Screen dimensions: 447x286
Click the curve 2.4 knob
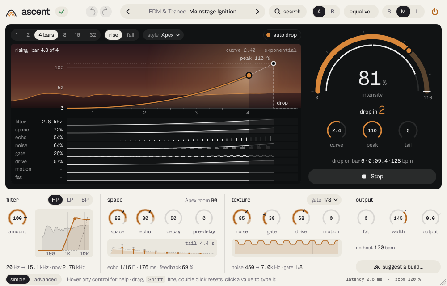pos(337,130)
